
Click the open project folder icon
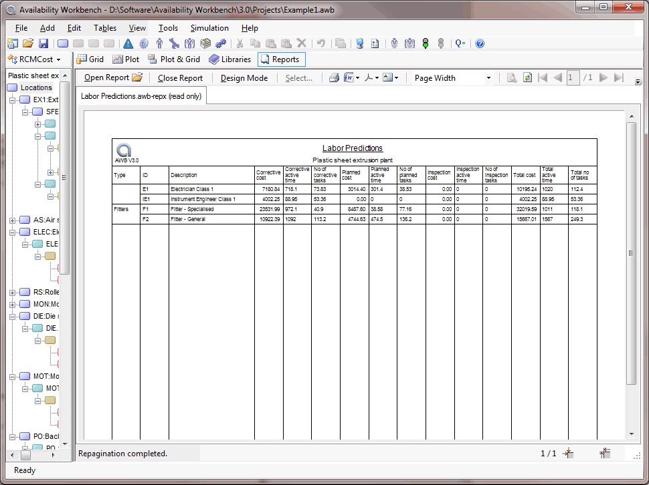point(28,43)
